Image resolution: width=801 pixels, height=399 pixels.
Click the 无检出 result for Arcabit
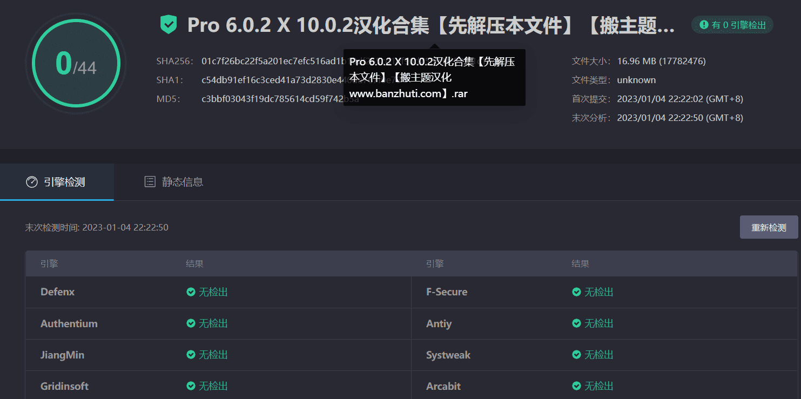pos(599,386)
